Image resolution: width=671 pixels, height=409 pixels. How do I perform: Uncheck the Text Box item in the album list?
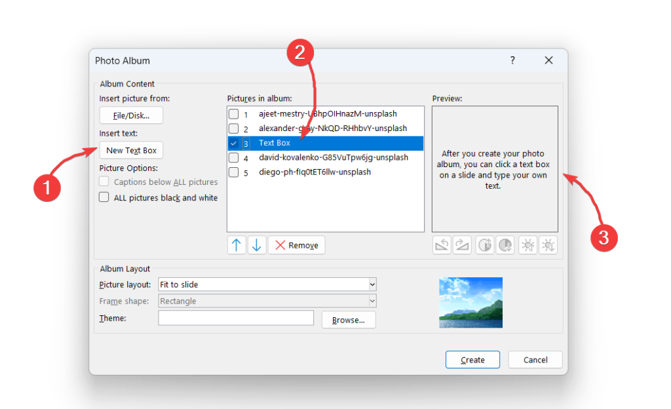233,142
